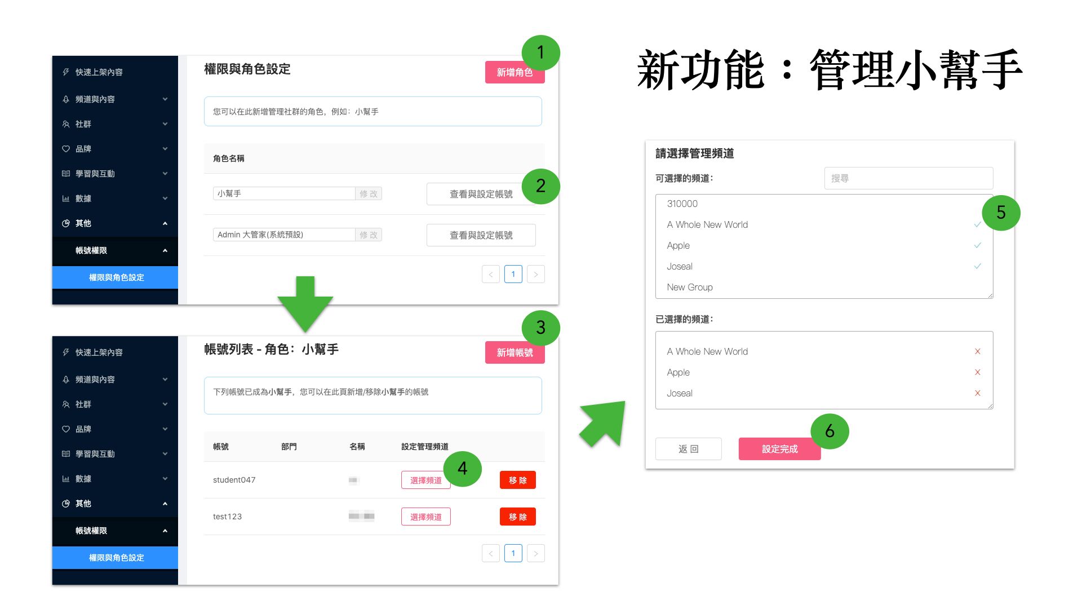Select New Group in available channels list
This screenshot has width=1082, height=609.
690,287
